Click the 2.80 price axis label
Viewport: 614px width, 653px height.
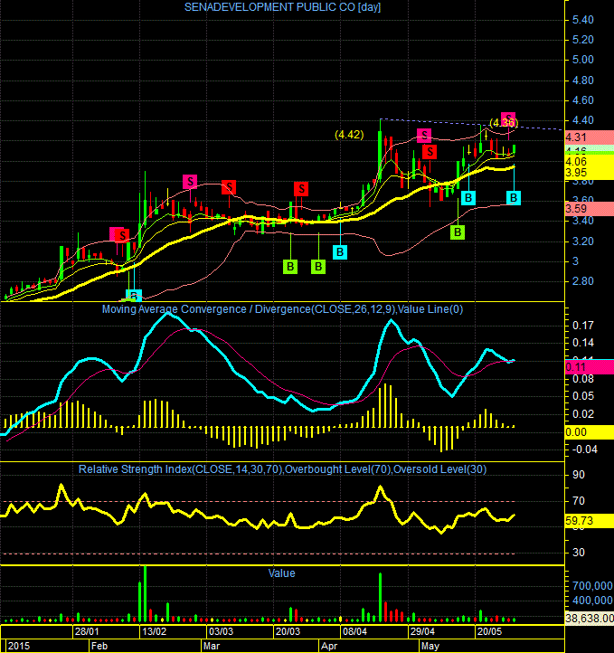582,281
